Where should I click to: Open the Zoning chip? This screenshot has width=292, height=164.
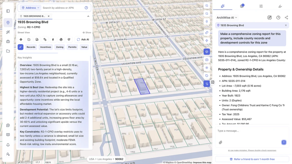click(x=60, y=47)
